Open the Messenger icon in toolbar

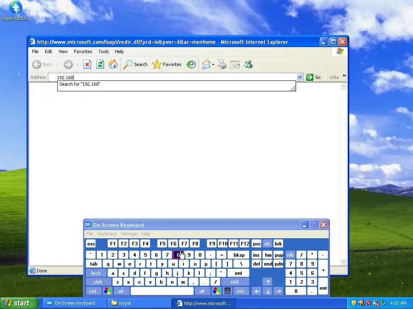[x=248, y=64]
